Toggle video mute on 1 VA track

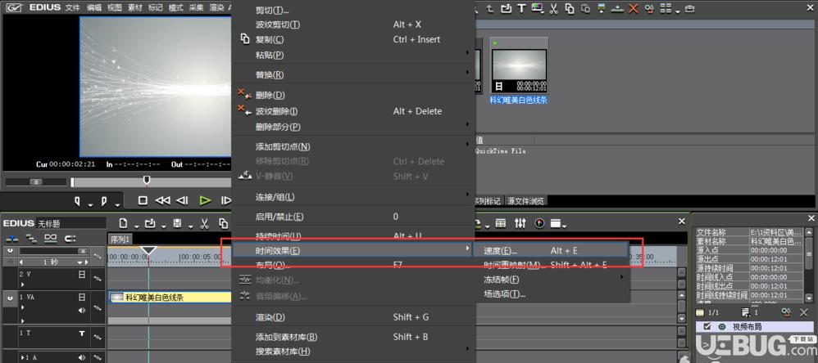click(x=82, y=298)
